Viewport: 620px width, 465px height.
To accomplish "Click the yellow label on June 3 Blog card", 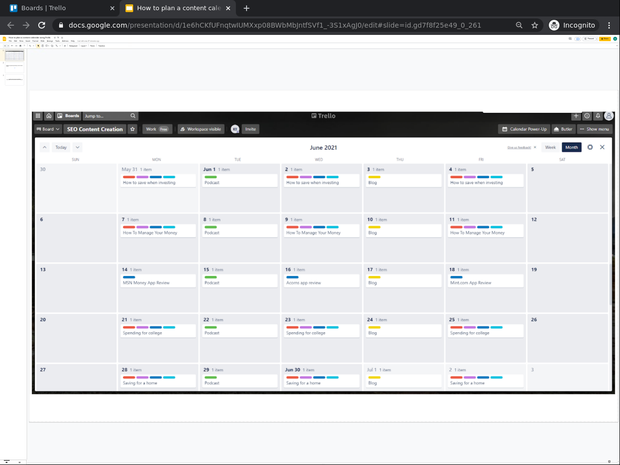I will coord(374,177).
